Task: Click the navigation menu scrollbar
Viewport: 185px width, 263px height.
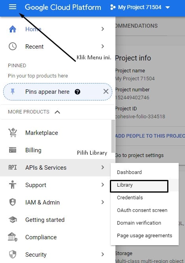Action: (113, 136)
